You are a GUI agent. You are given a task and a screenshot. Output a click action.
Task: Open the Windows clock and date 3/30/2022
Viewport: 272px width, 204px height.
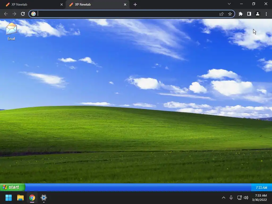(260, 198)
